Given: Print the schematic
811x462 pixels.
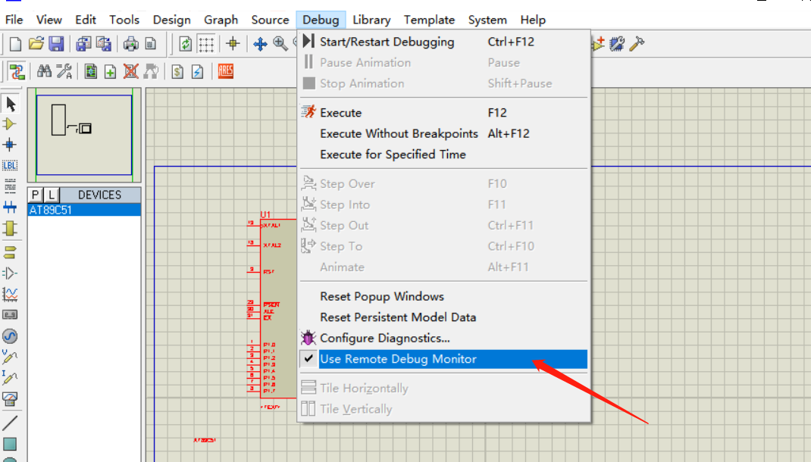Looking at the screenshot, I should point(131,44).
